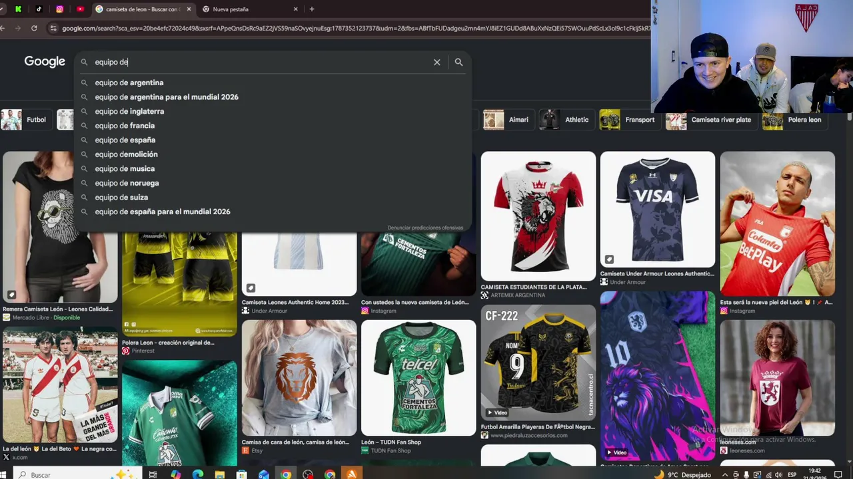Filter images by 'Futbol' chip

pyautogui.click(x=25, y=120)
